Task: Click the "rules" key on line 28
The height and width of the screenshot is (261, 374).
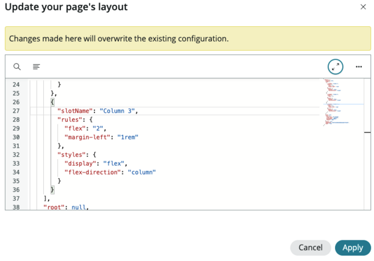Action: point(70,120)
